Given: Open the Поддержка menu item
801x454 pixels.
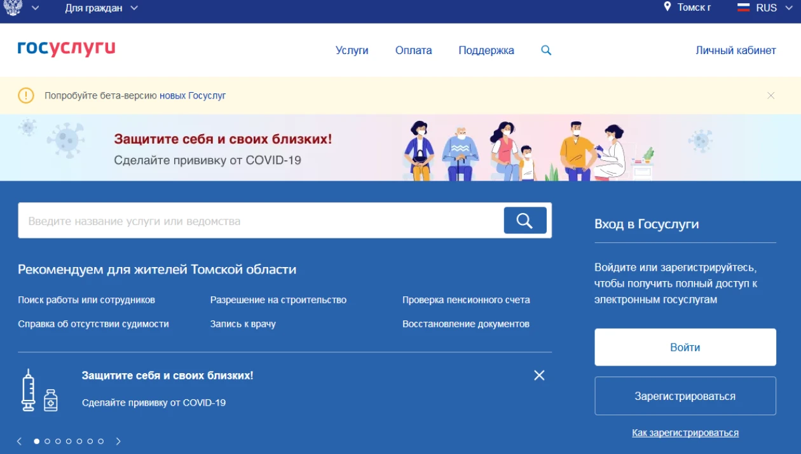Looking at the screenshot, I should (486, 50).
